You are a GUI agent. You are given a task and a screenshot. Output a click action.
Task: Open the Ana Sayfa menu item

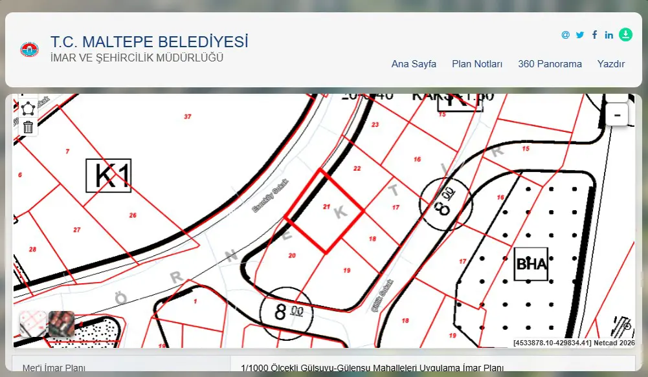(414, 64)
